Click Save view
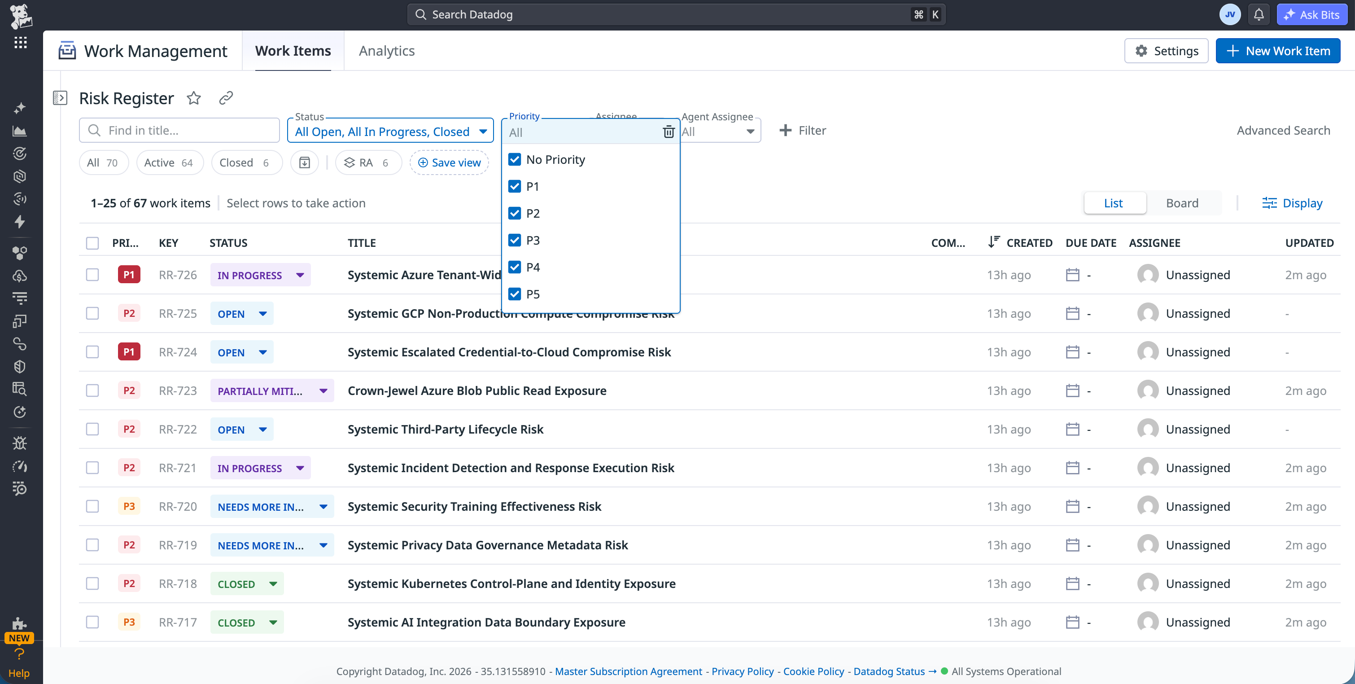Screen dimensions: 1355x684 pos(450,162)
